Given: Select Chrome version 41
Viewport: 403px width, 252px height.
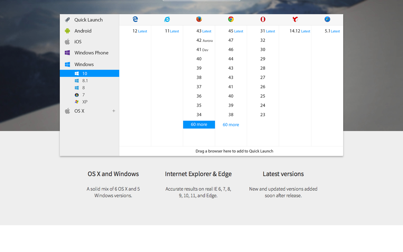Looking at the screenshot, I should (231, 87).
